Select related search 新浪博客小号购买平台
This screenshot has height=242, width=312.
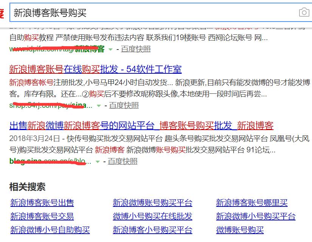[x=152, y=230]
